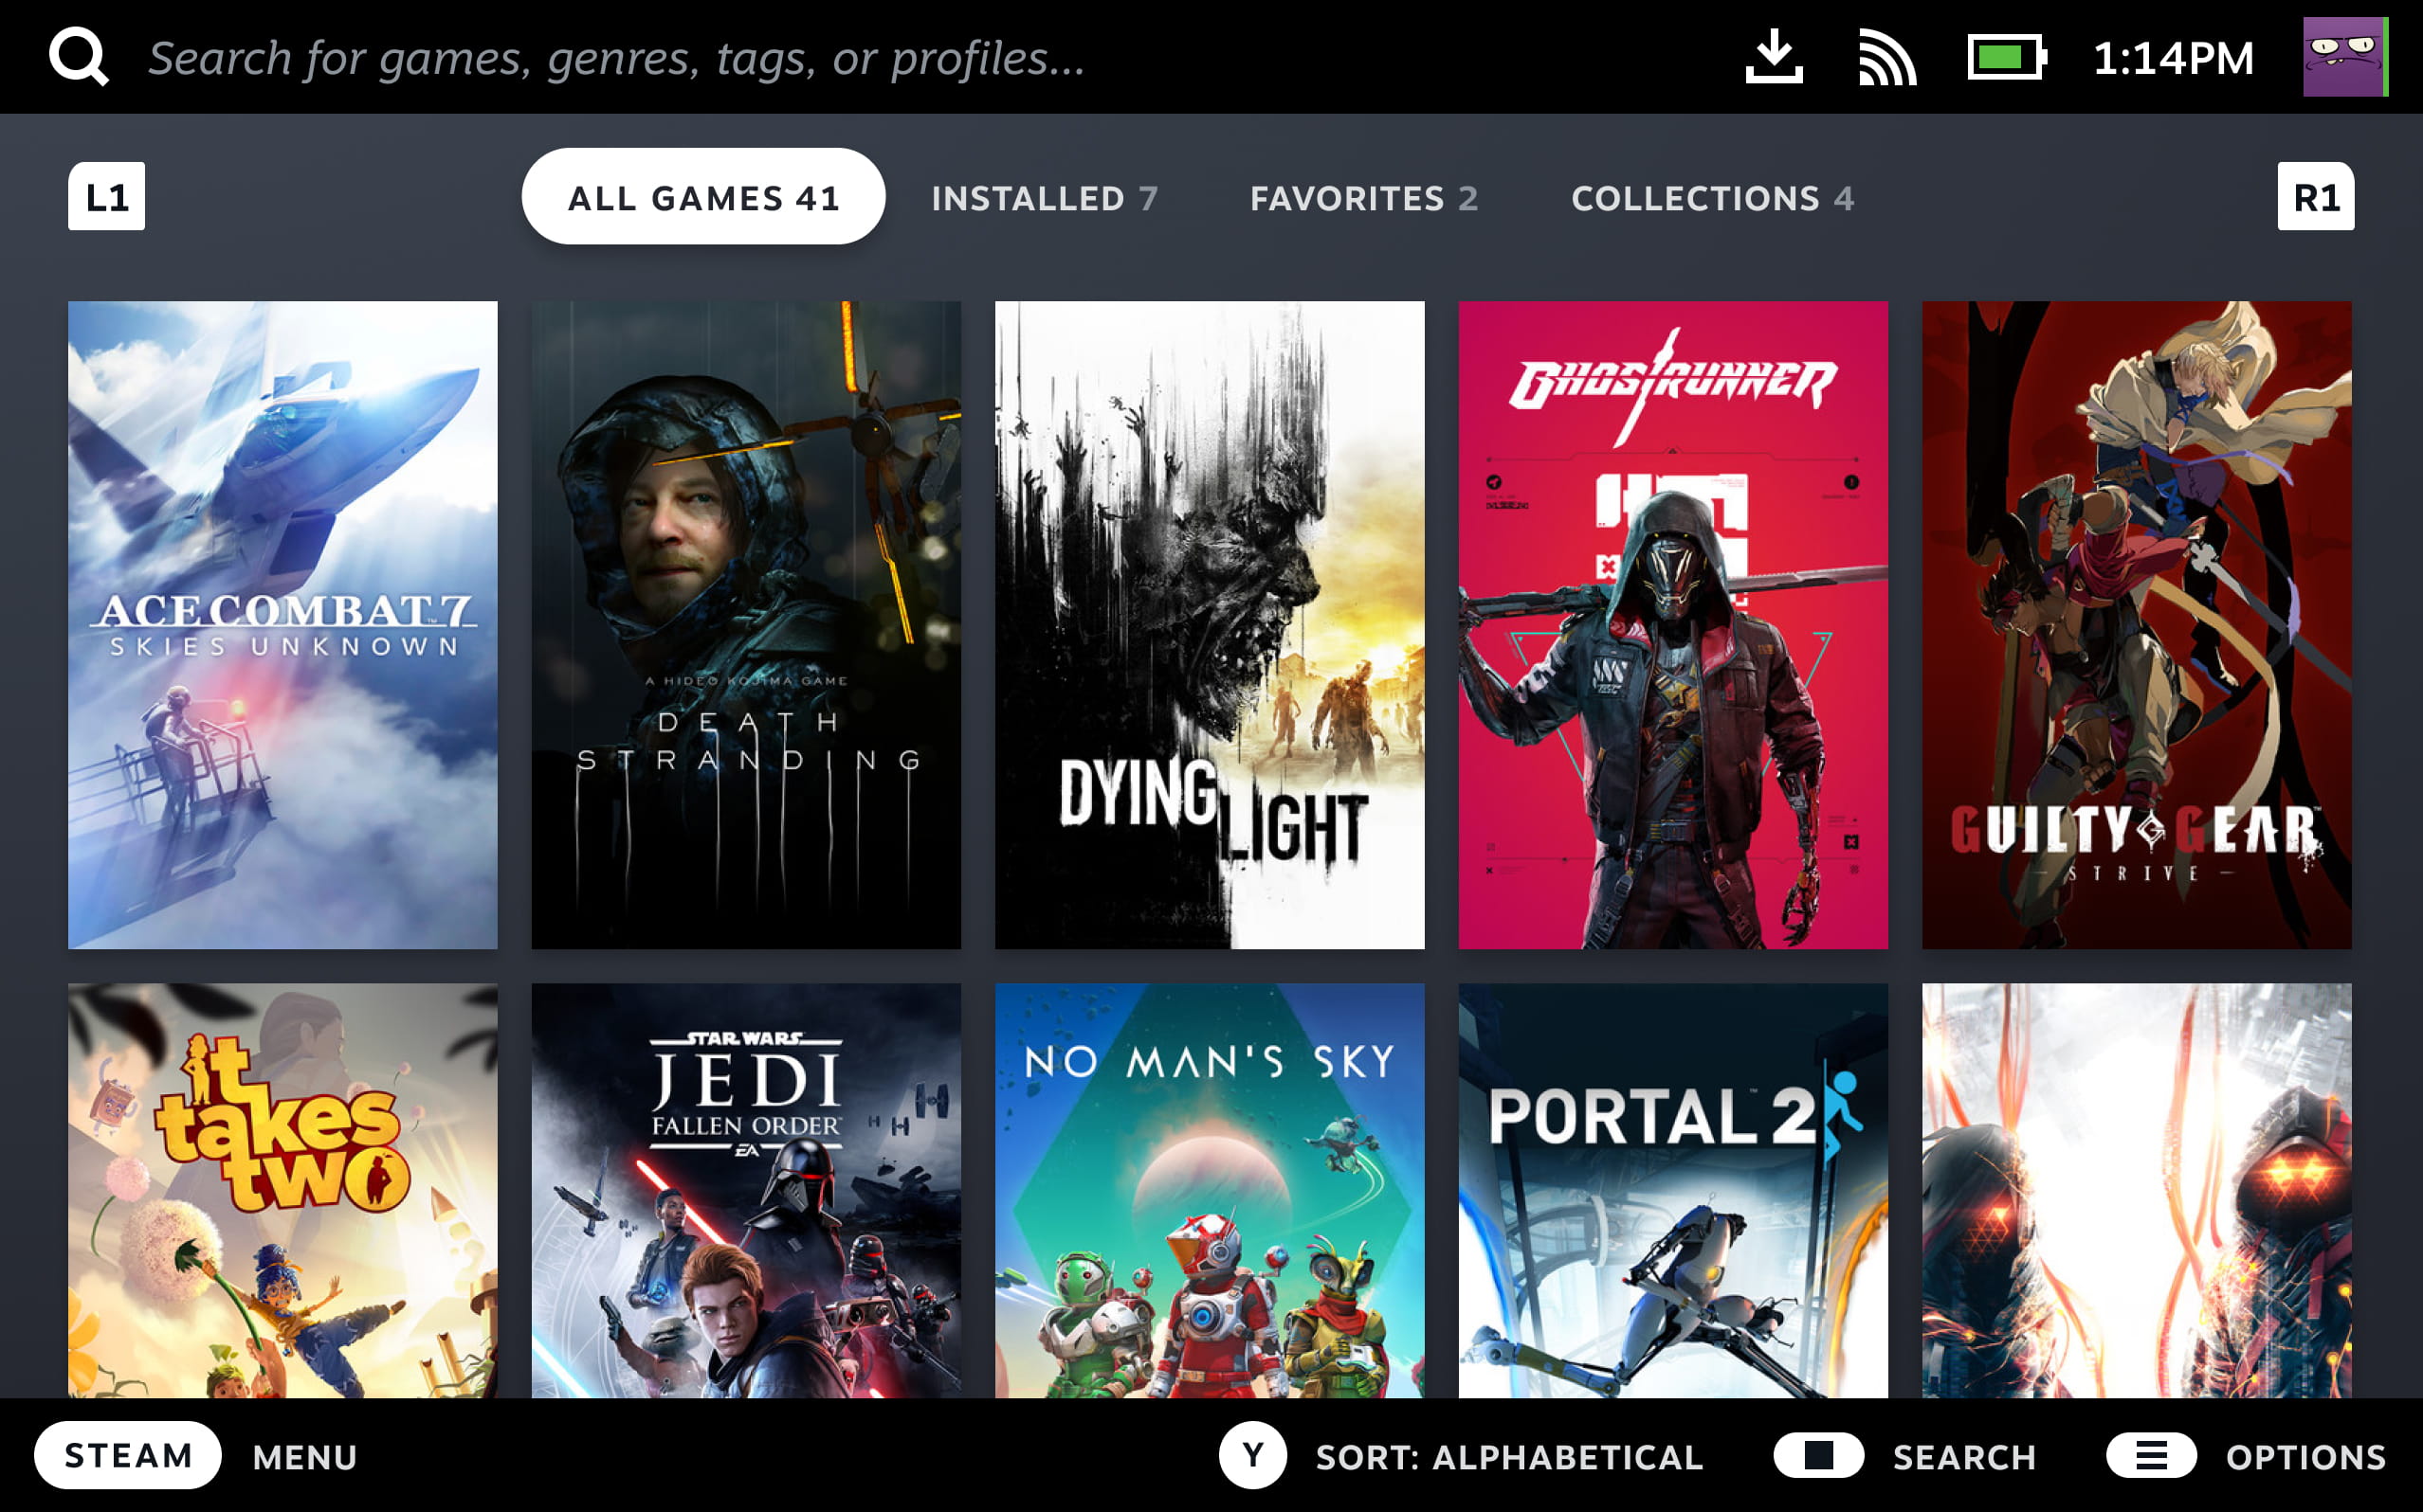Open the FAVORITES tab
This screenshot has height=1512, width=2423.
[1366, 198]
